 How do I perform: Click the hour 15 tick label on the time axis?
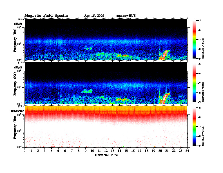pyautogui.click(x=126, y=151)
